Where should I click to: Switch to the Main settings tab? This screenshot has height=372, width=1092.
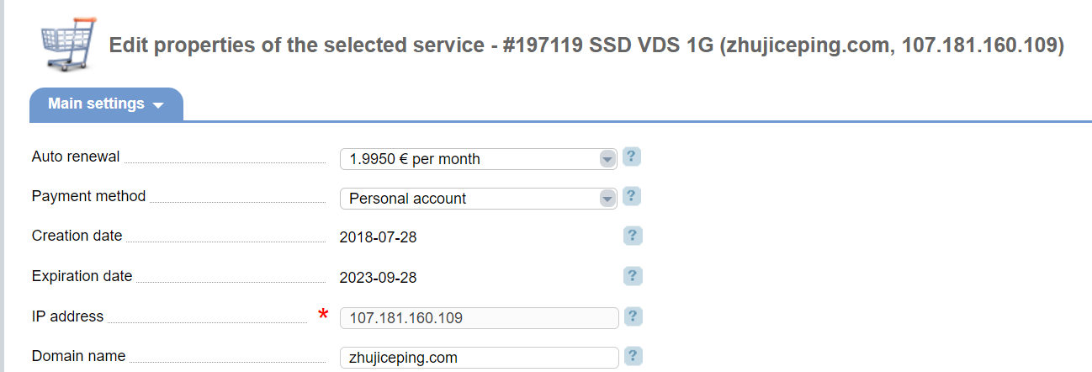coord(107,104)
